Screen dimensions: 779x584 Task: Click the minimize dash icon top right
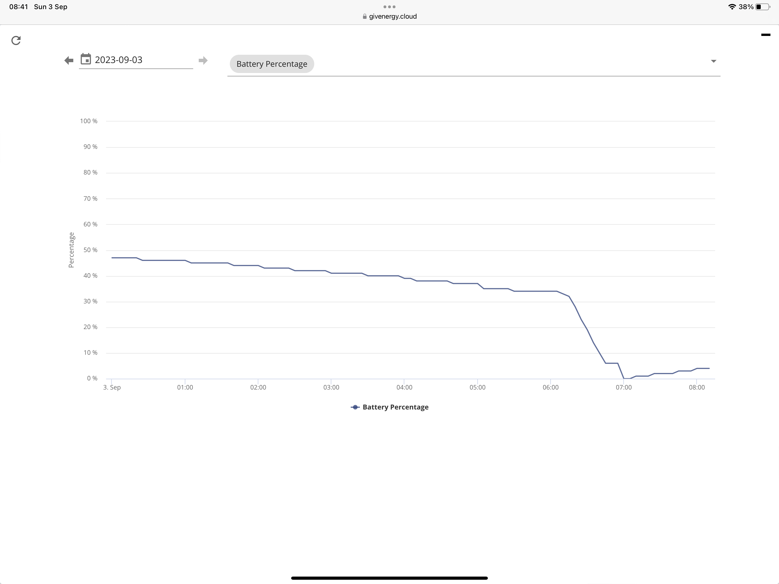point(766,35)
